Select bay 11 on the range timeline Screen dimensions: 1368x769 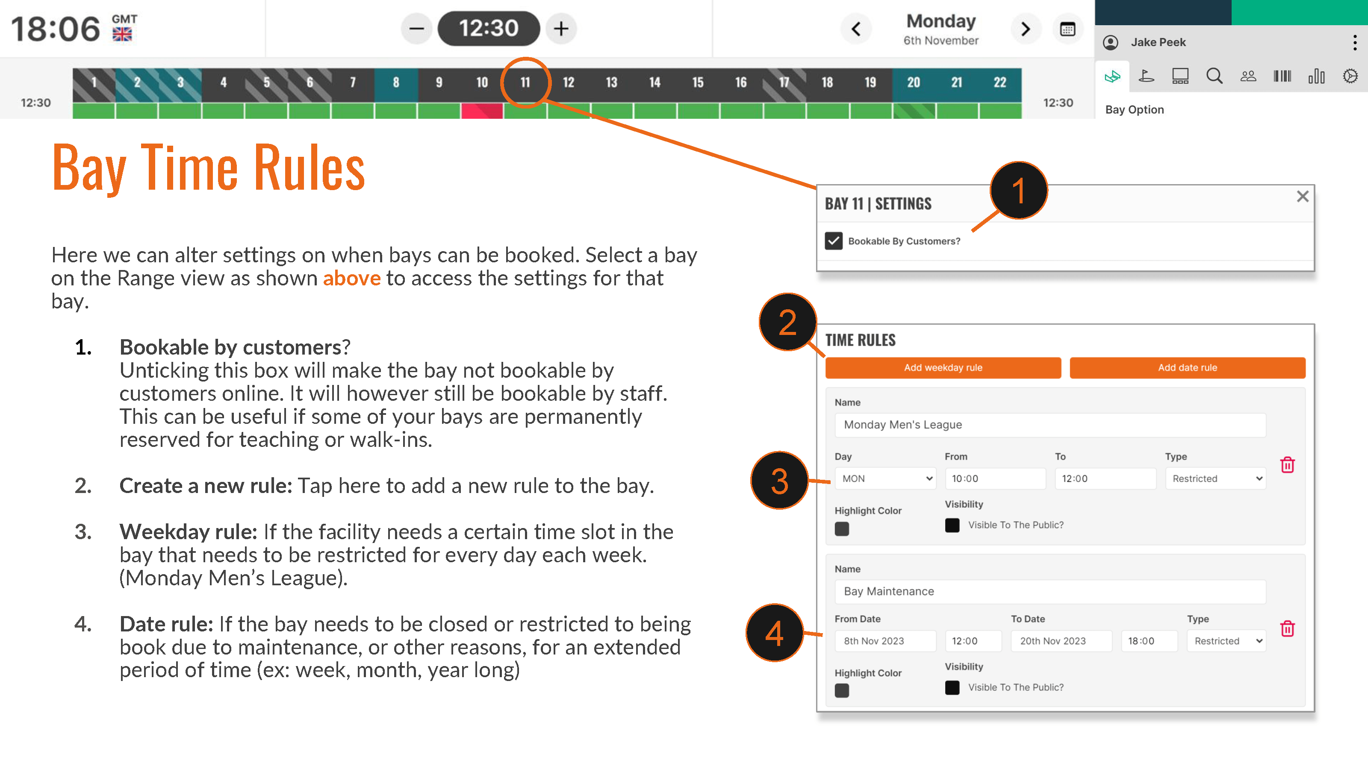point(525,82)
